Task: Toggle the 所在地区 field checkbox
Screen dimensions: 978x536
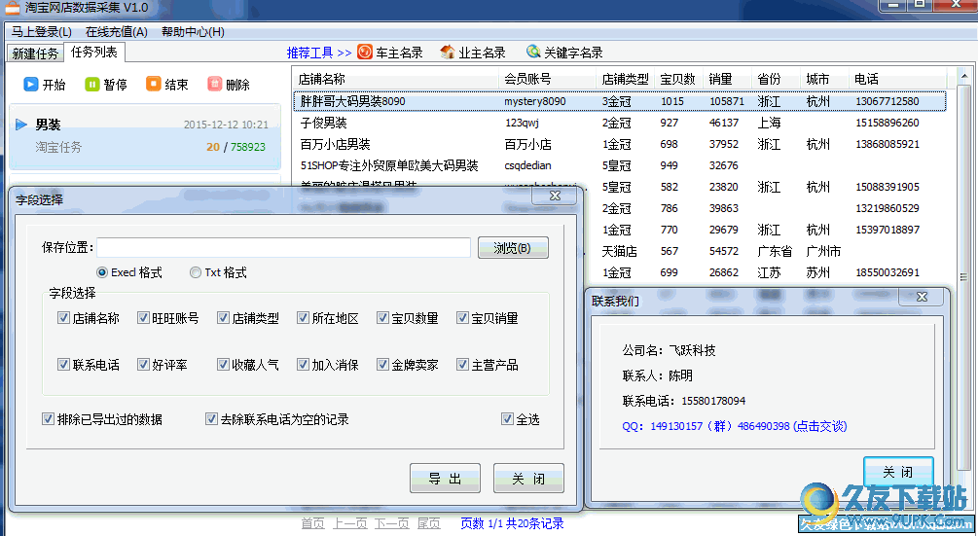Action: tap(303, 318)
